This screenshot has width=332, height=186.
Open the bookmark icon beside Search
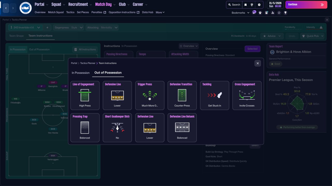point(245,5)
